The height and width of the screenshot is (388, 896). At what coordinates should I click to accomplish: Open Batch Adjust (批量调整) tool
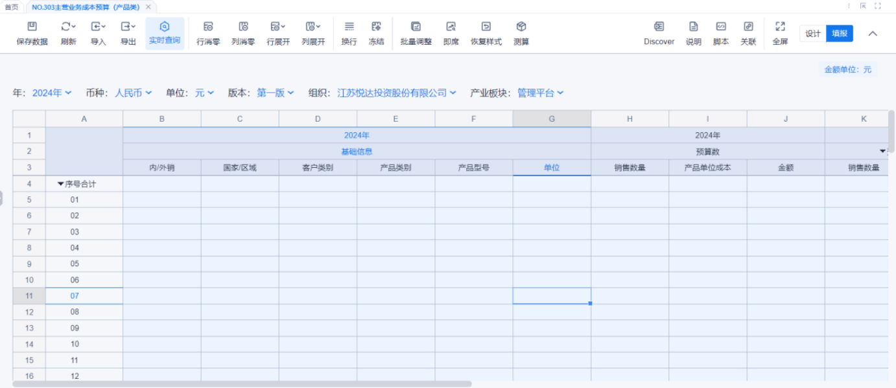(x=416, y=27)
